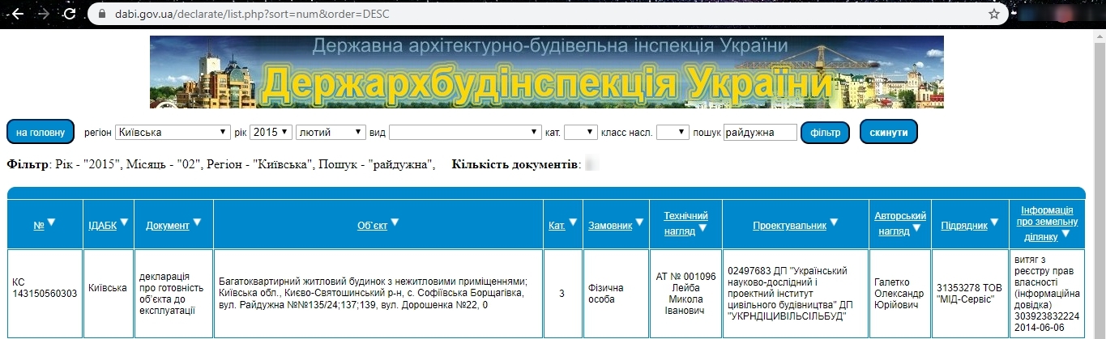
Task: Open the вид document type dropdown
Action: [465, 132]
